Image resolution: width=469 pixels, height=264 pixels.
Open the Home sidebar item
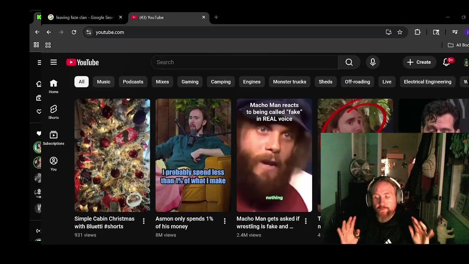point(53,87)
